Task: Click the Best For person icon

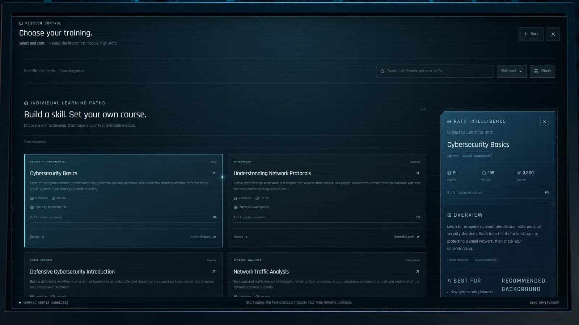Action: tap(449, 281)
